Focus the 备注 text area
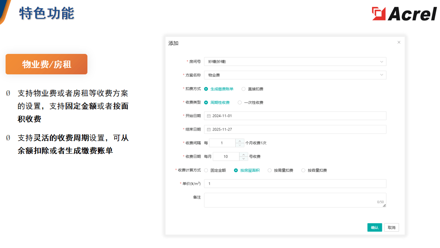440x248 pixels. (x=295, y=200)
